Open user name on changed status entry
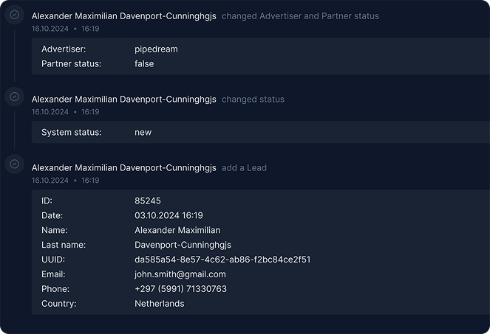Viewport: 490px width, 334px height. (x=123, y=100)
